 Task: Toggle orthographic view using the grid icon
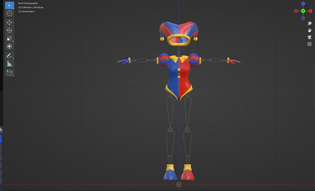309,44
